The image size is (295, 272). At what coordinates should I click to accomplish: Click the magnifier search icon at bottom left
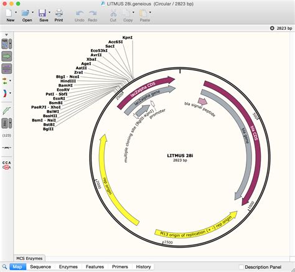click(x=5, y=267)
